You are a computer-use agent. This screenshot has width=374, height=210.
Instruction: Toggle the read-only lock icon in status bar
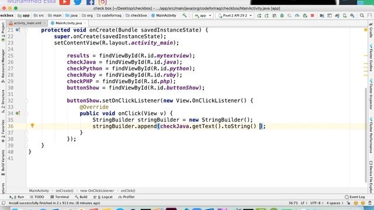(348, 203)
